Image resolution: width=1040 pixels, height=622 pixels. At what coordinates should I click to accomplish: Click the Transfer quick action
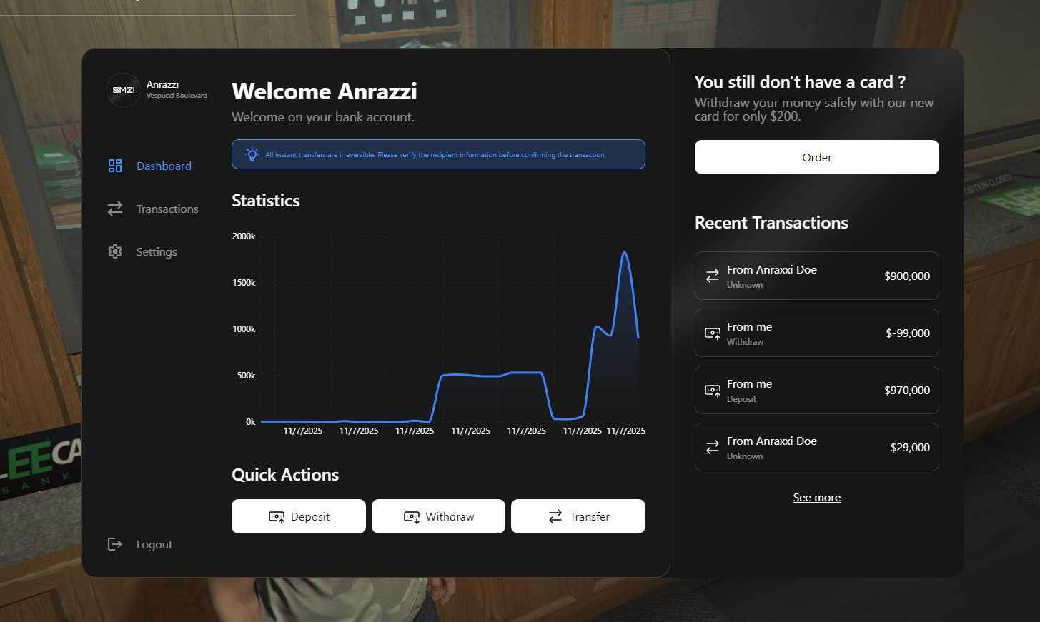pyautogui.click(x=578, y=516)
